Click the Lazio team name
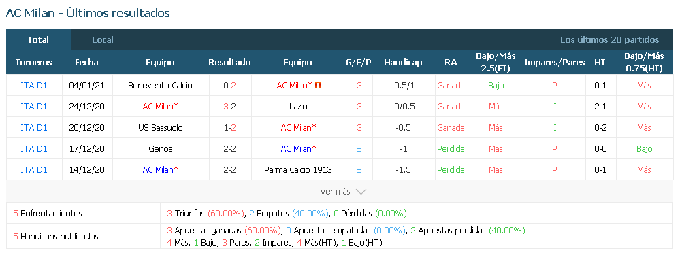 click(x=297, y=107)
